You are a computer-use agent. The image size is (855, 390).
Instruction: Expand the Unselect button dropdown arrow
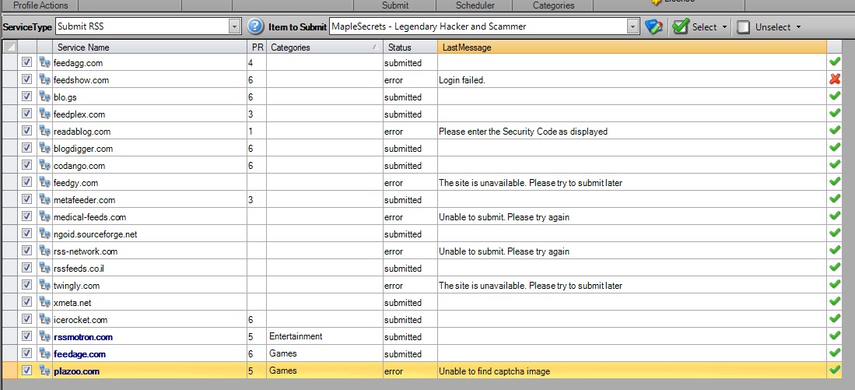798,26
